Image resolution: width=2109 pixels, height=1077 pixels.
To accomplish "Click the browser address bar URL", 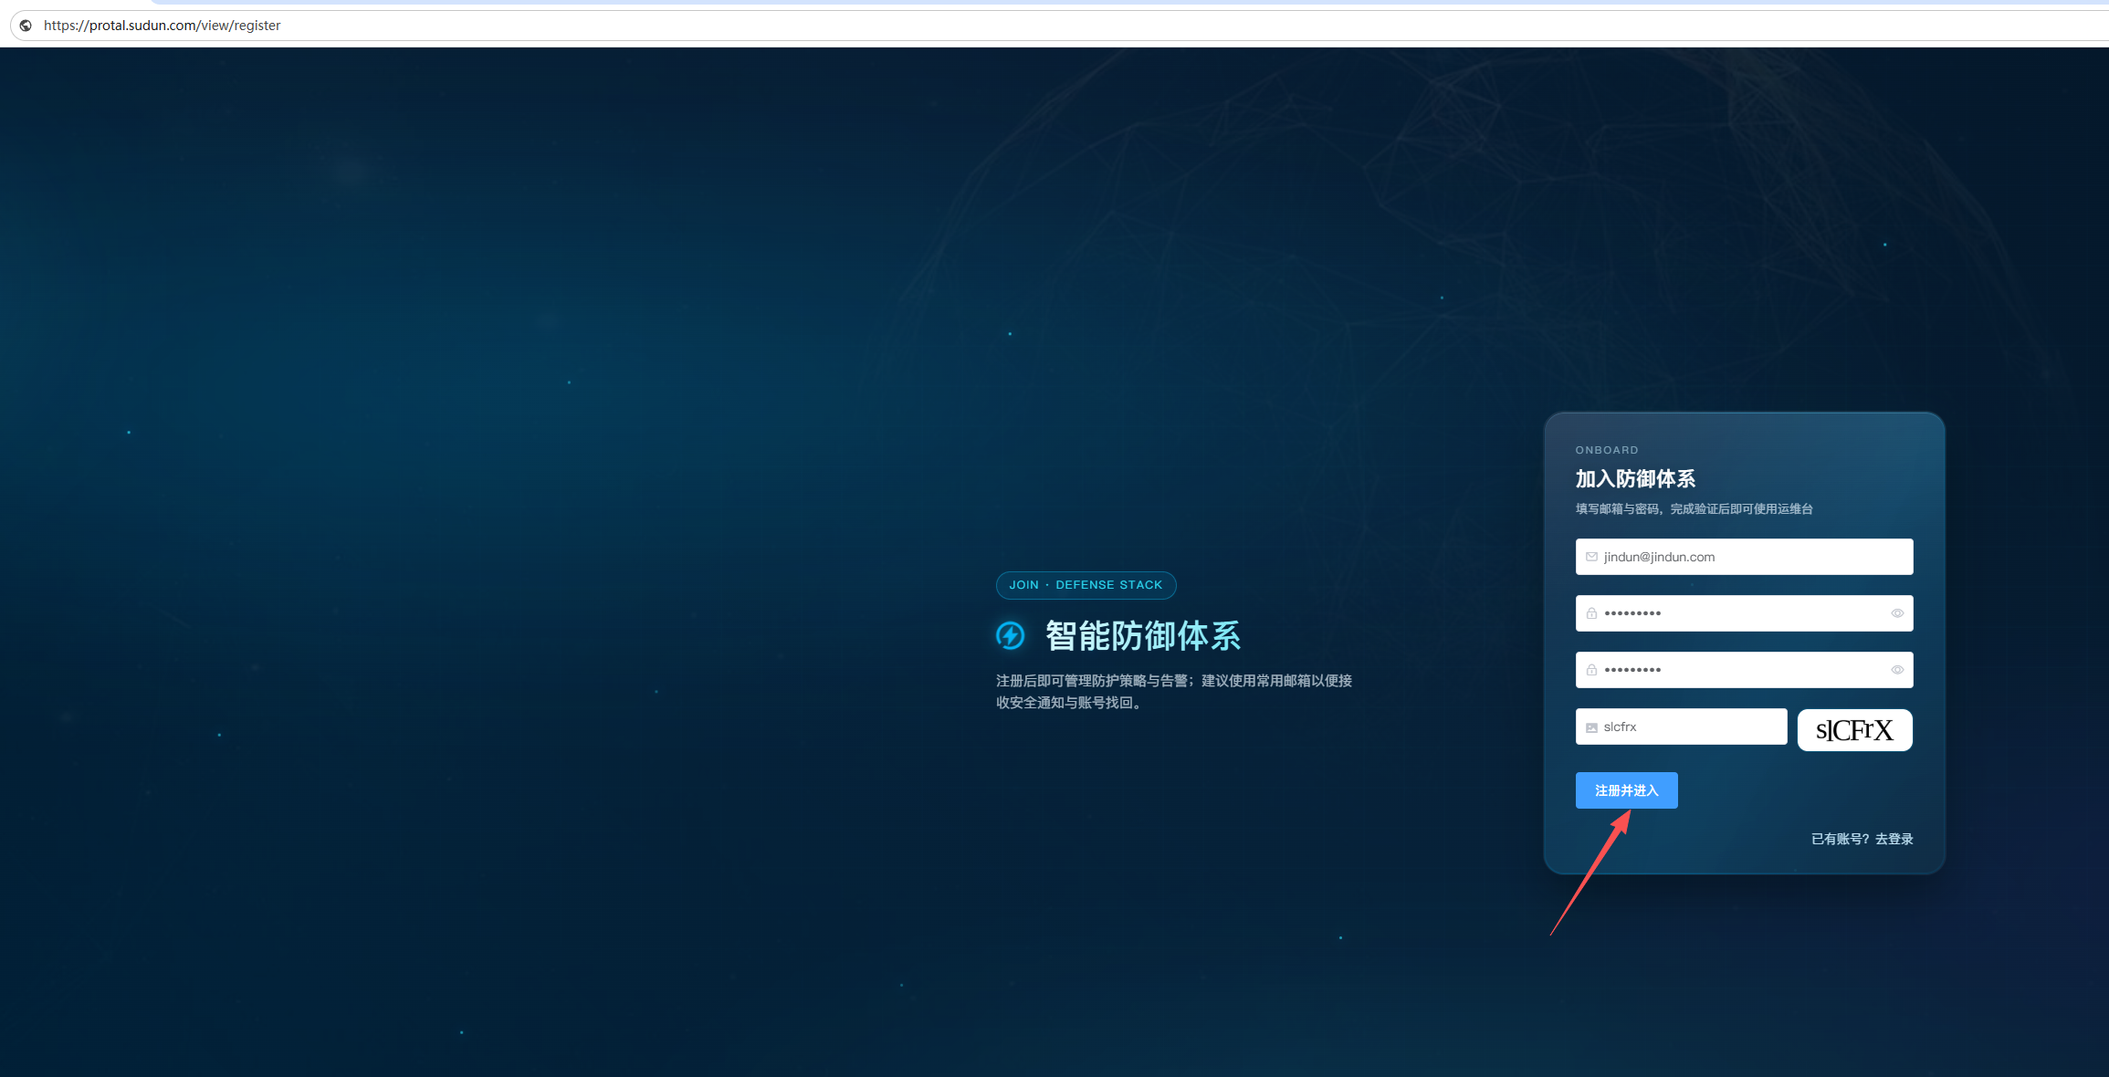I will [162, 26].
